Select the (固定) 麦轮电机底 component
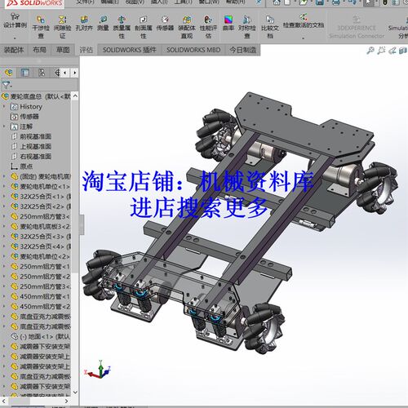The height and width of the screenshot is (408, 408). tap(40, 176)
